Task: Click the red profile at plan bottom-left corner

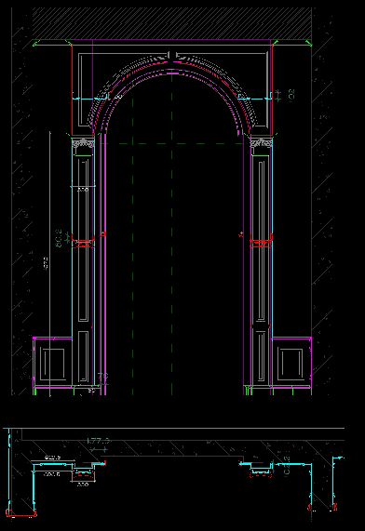Action: [x=21, y=513]
